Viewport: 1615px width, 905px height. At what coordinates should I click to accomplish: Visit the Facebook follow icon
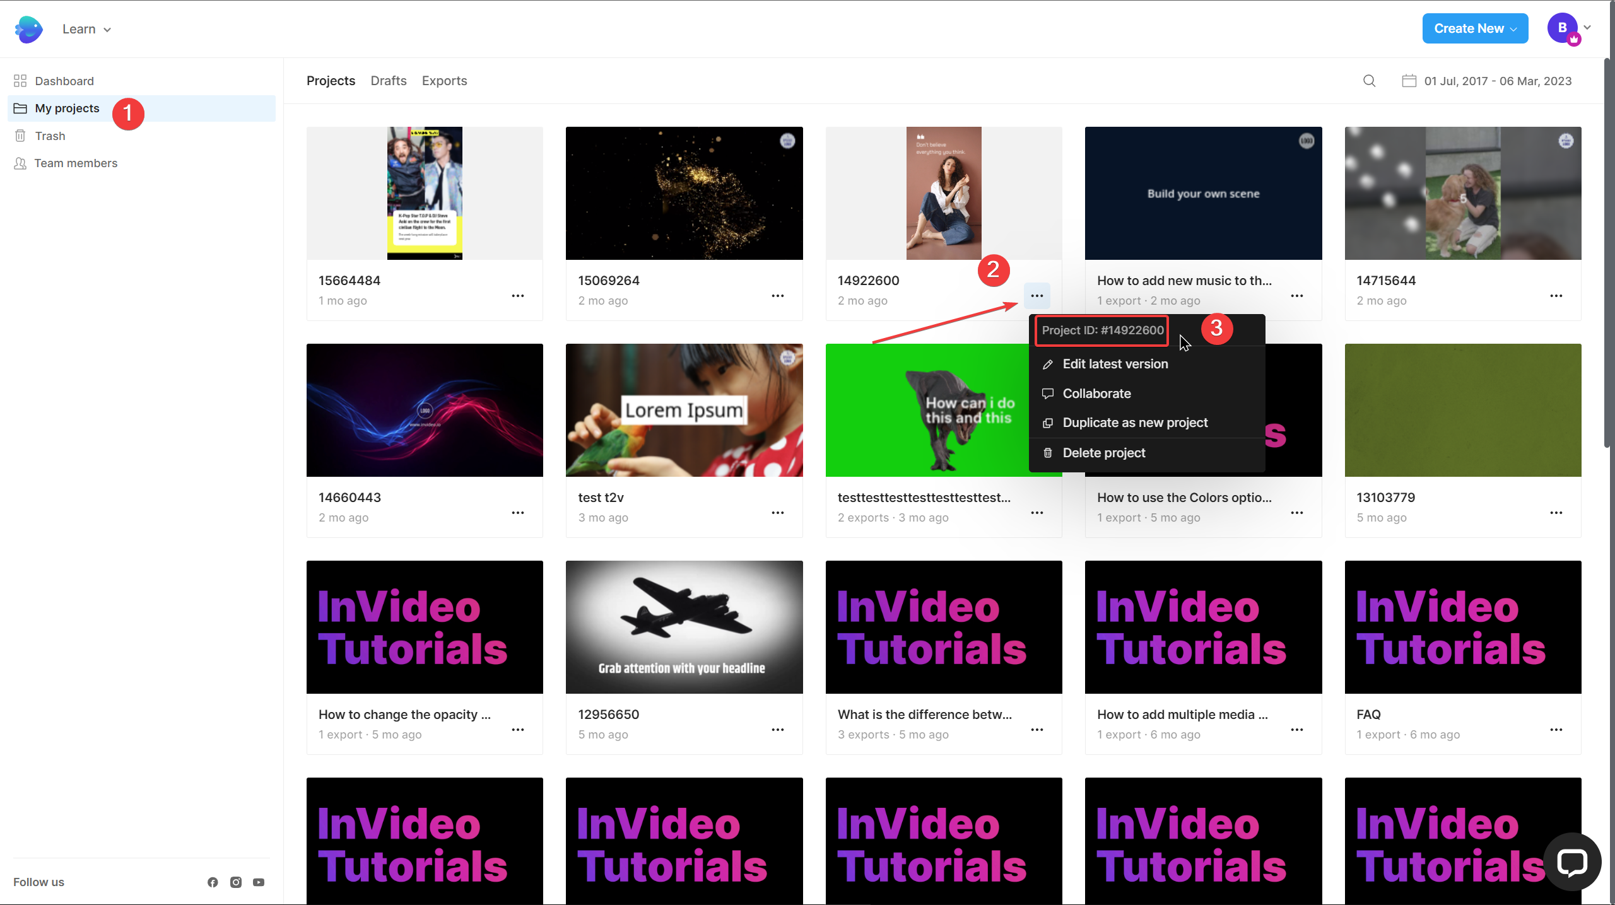click(213, 882)
